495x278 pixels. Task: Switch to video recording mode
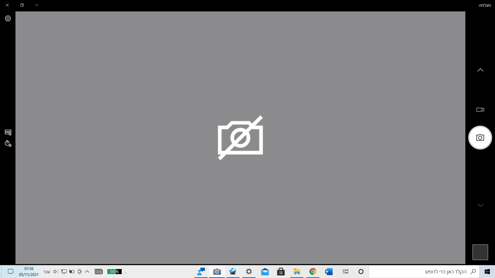pyautogui.click(x=480, y=109)
